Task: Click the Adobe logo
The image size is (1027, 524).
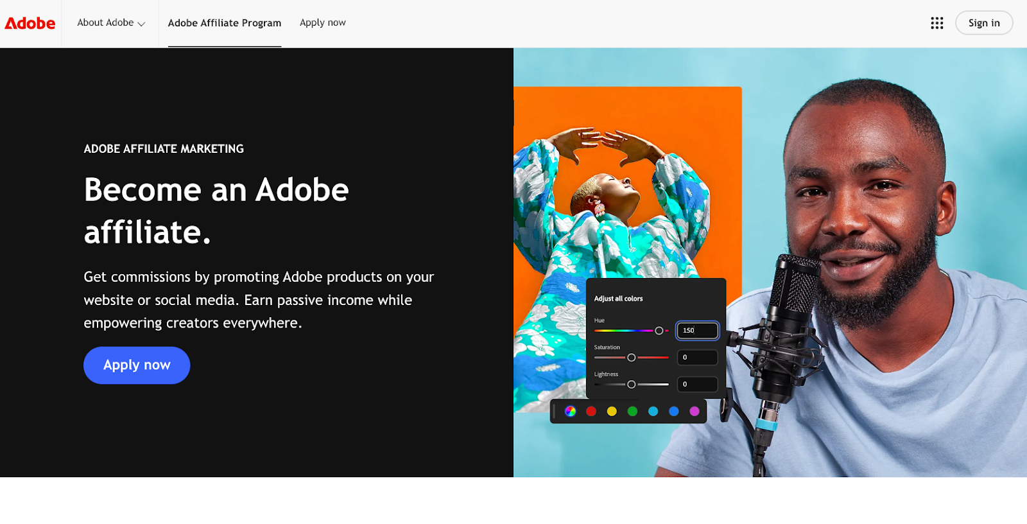Action: click(30, 23)
